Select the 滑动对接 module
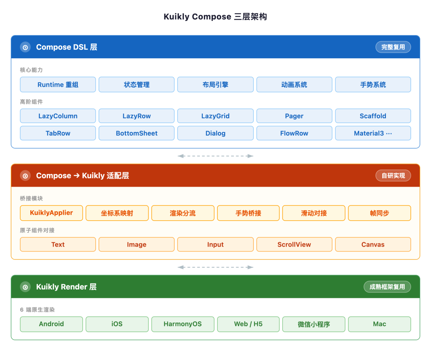 tap(314, 213)
